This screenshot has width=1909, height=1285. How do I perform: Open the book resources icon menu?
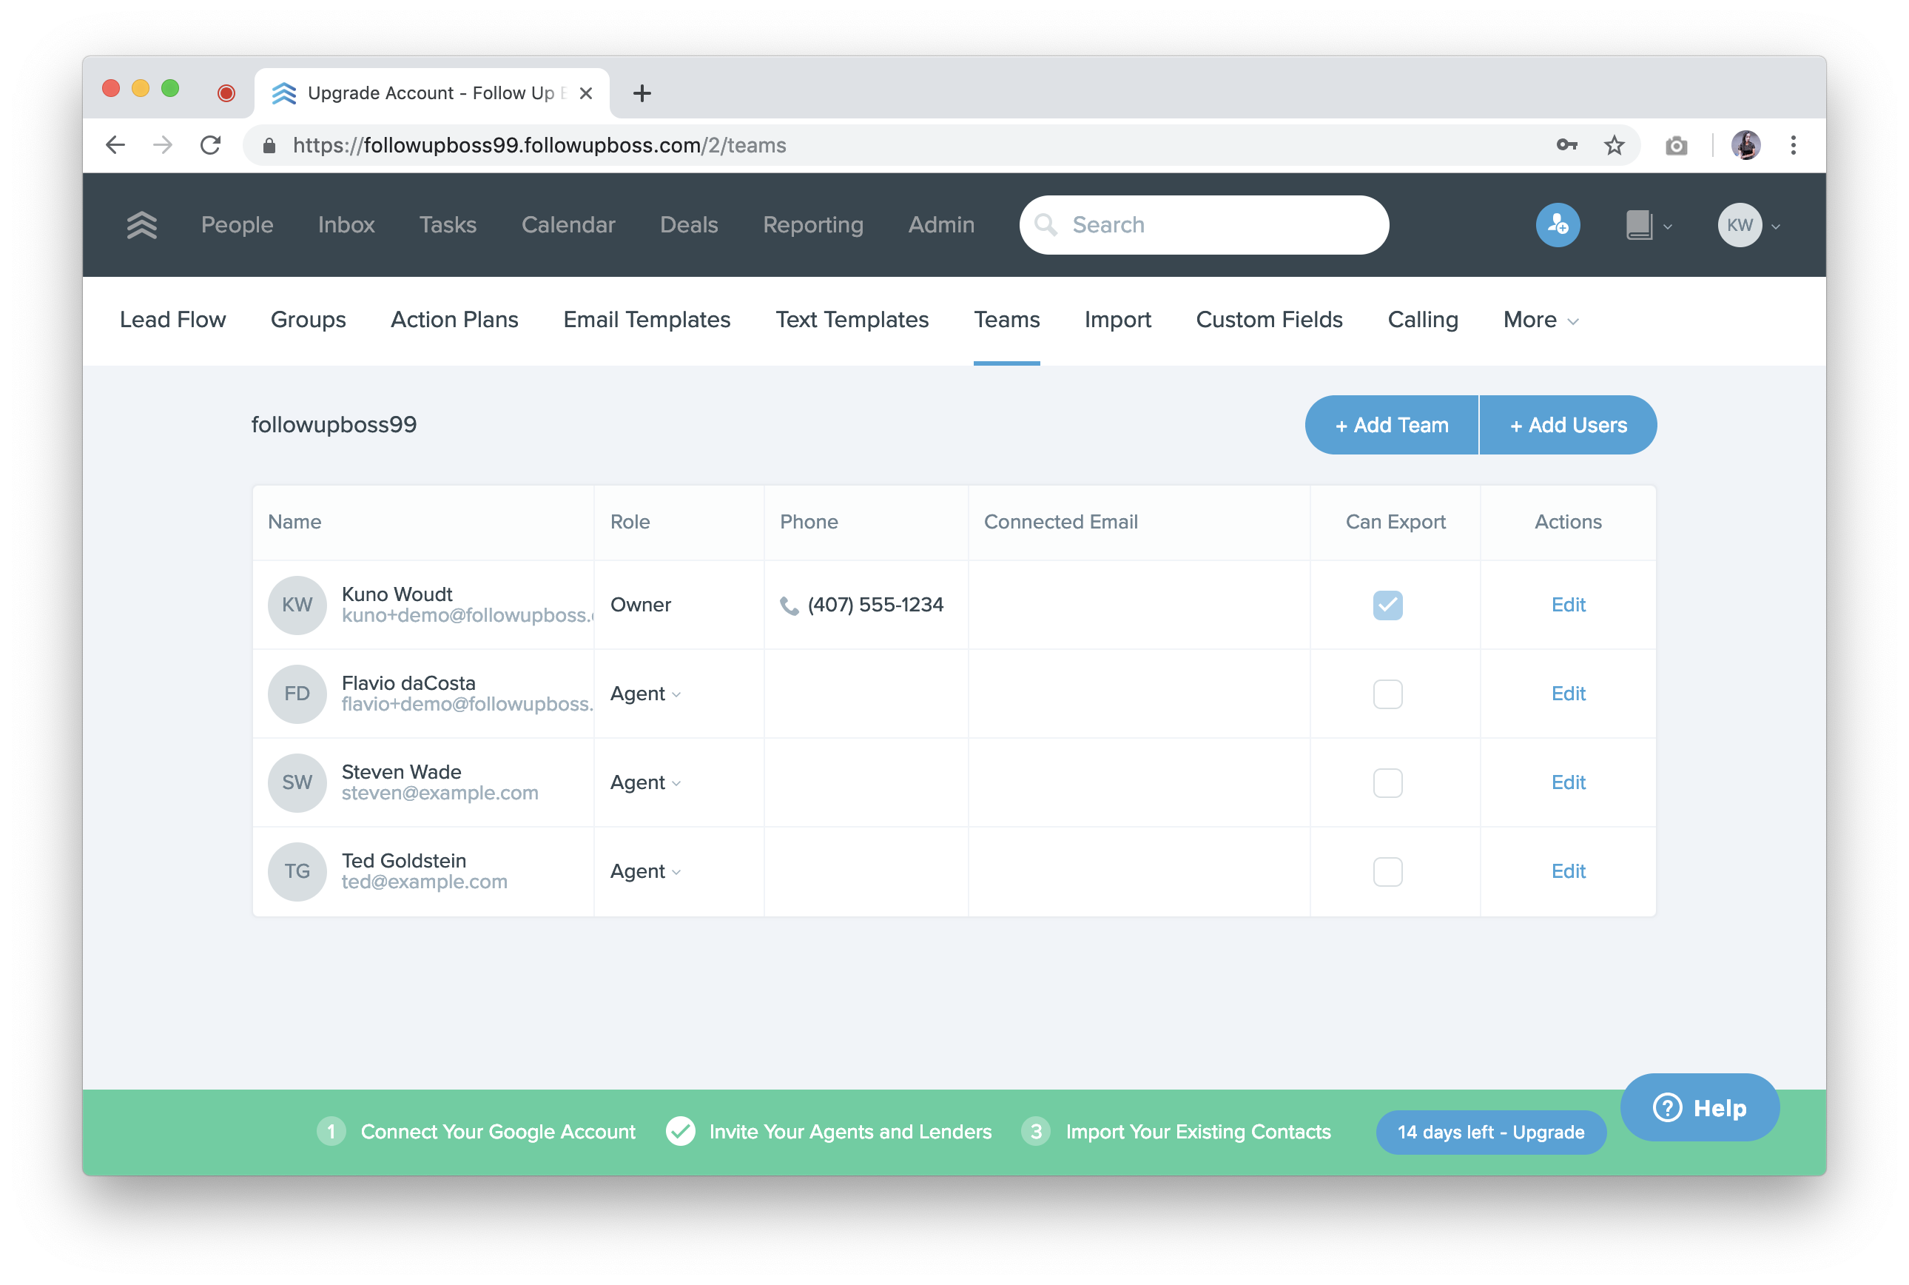[1647, 224]
